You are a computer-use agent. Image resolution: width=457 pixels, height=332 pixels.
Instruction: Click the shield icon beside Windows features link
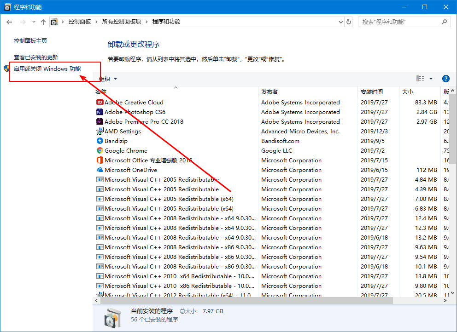click(6, 68)
